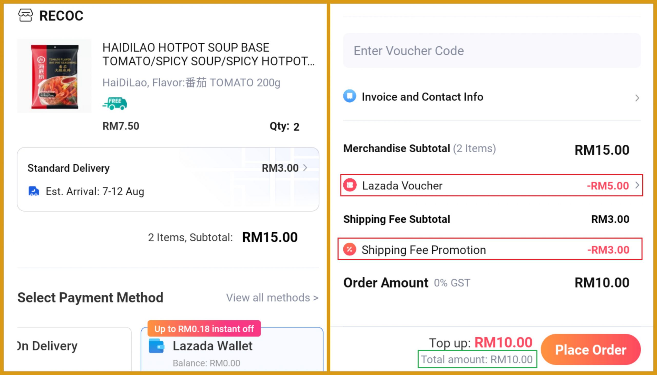The width and height of the screenshot is (657, 375).
Task: Click the estimated arrival delivery icon
Action: point(34,191)
